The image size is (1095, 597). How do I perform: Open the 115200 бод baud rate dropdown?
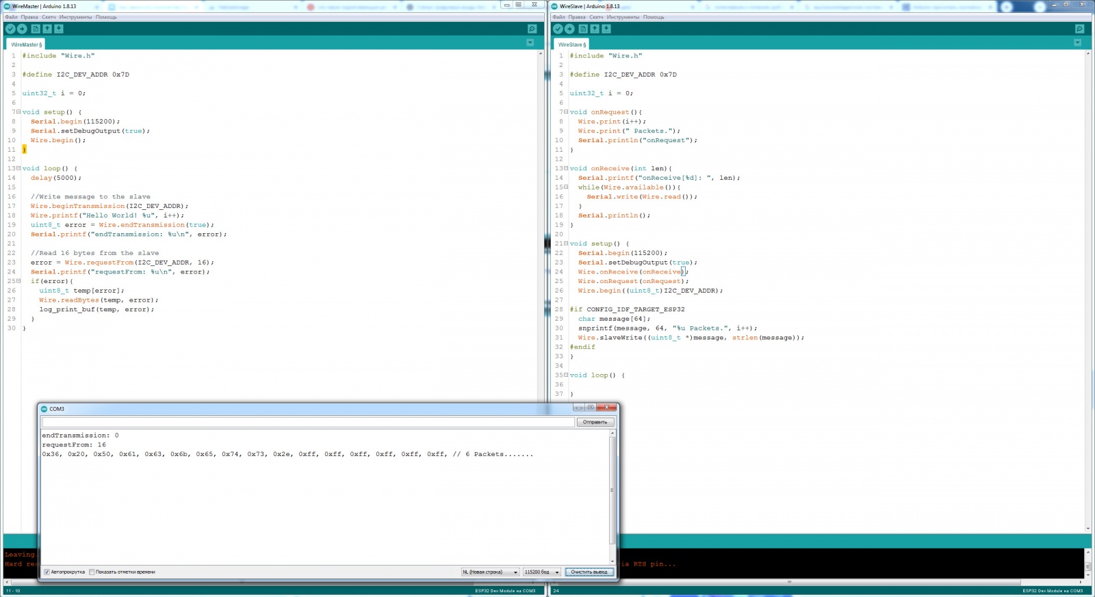[x=542, y=572]
